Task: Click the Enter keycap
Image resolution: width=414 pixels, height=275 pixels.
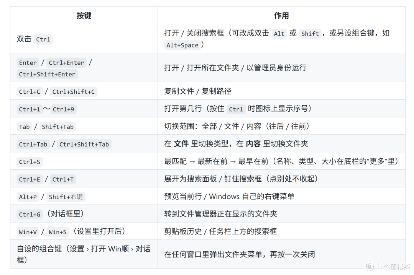Action: click(28, 63)
